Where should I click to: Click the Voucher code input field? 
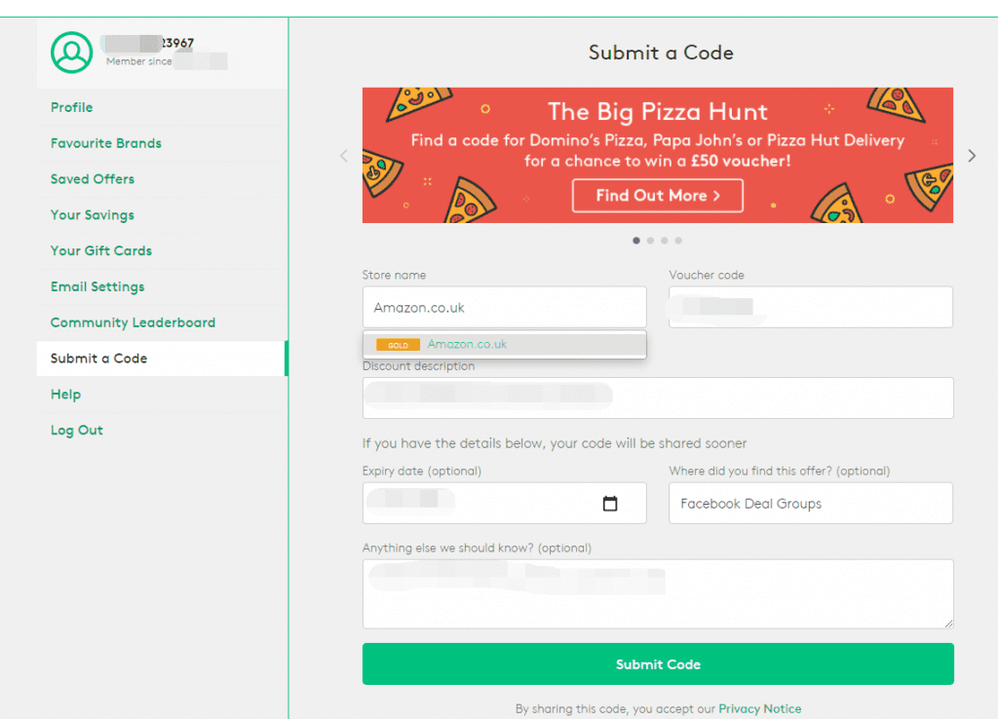click(810, 307)
